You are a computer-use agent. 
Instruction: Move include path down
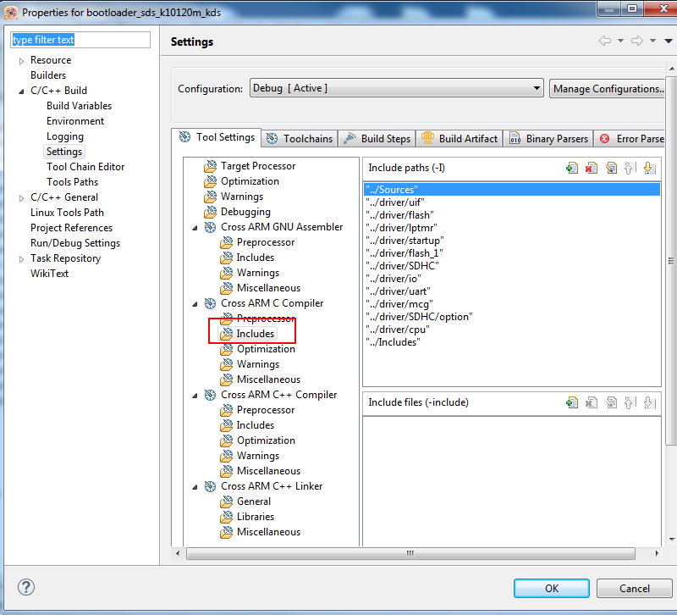click(649, 168)
